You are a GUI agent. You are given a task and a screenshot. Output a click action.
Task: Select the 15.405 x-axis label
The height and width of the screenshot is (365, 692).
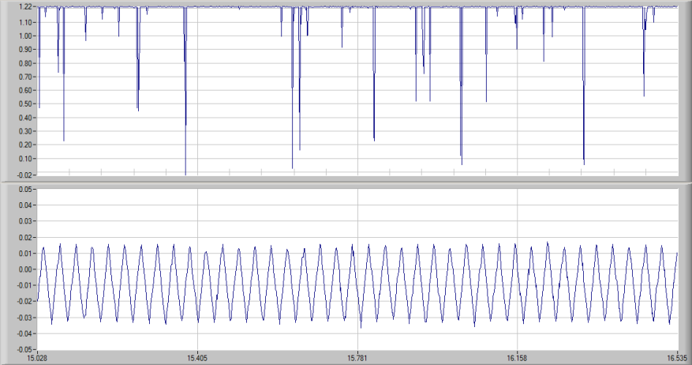click(198, 357)
